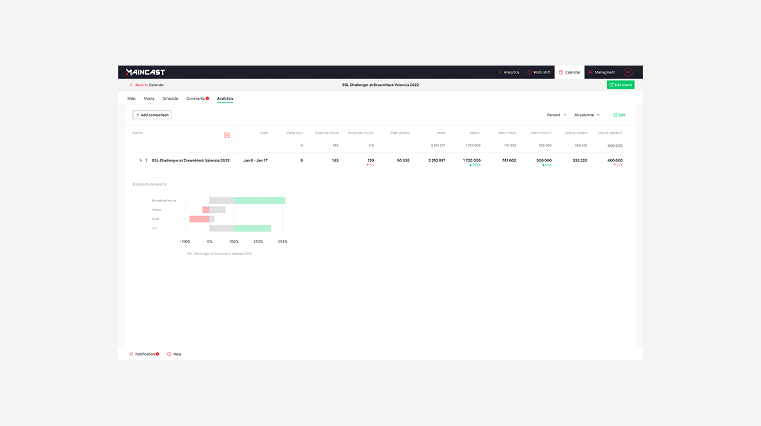Click the red HLW bar in chart
This screenshot has height=426, width=761.
[x=199, y=219]
